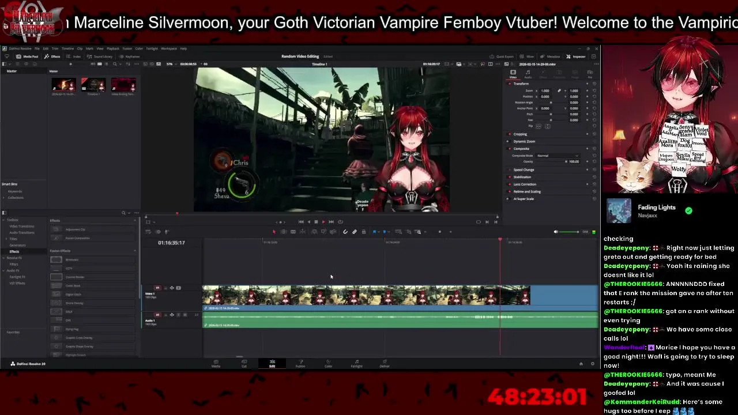Click the Quick Export button
This screenshot has height=415, width=738.
click(501, 56)
